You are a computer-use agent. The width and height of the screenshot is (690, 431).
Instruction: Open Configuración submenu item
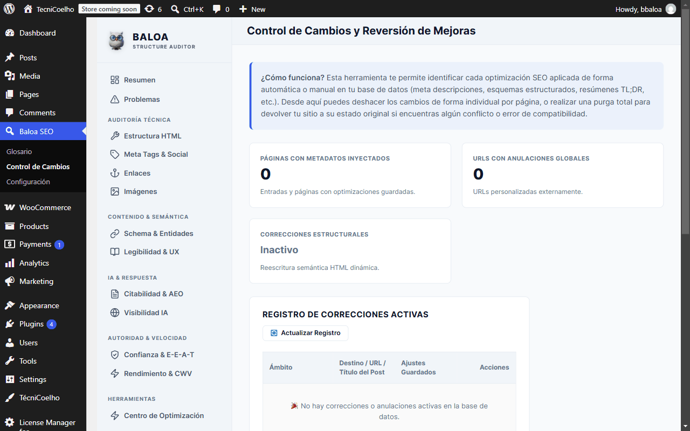click(x=28, y=182)
